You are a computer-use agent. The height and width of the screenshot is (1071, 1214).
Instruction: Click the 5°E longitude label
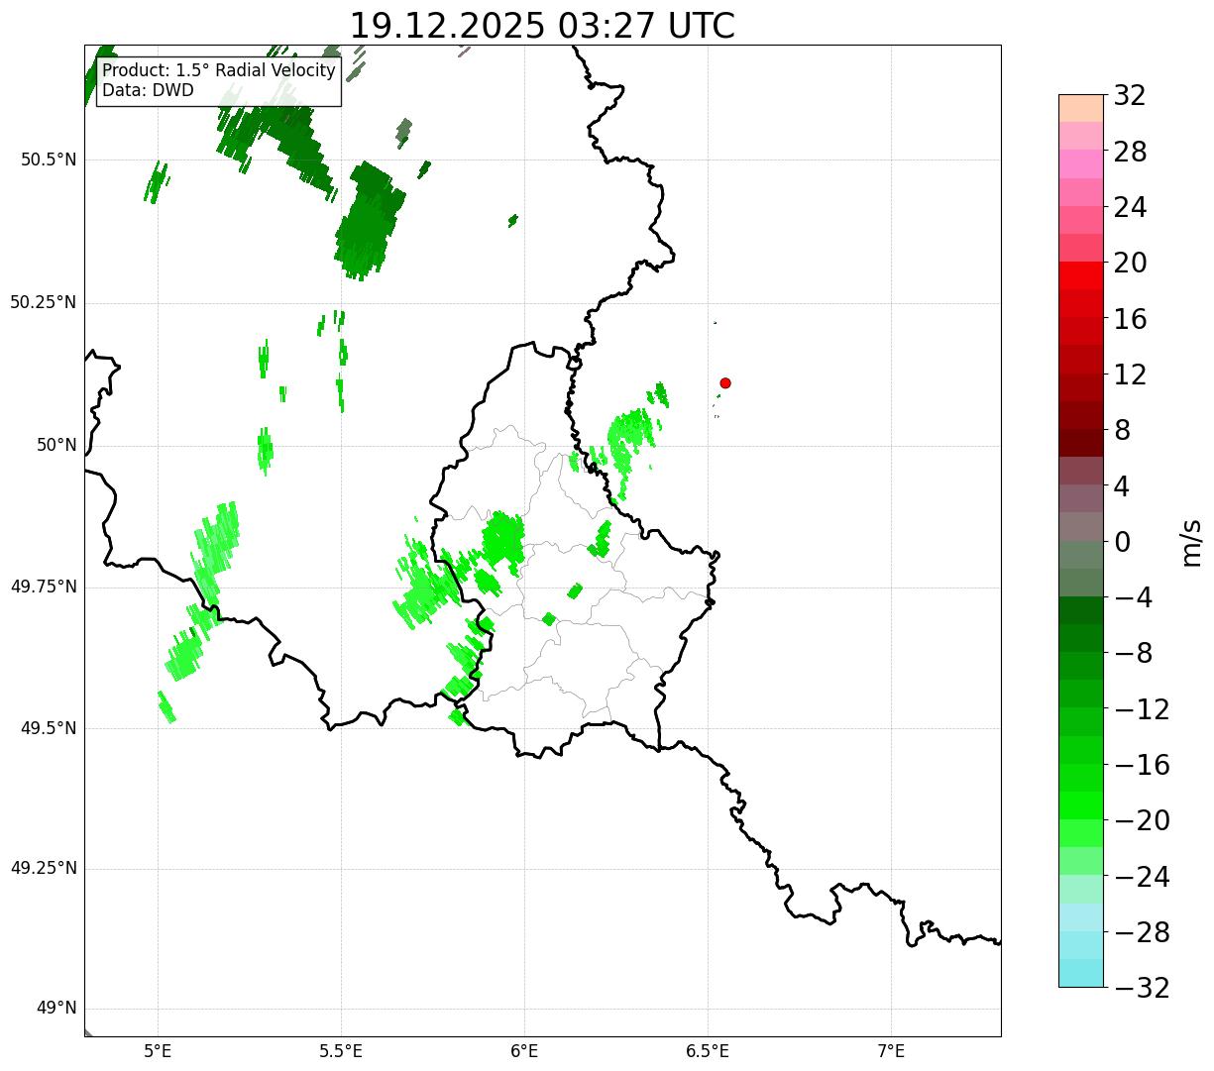click(158, 1051)
